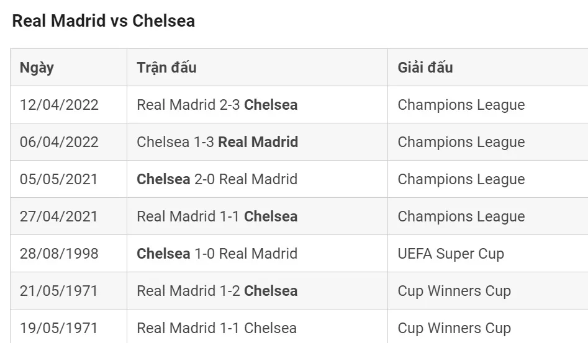Click Champions League cell for 12/04/2022
Image resolution: width=588 pixels, height=343 pixels.
461,105
